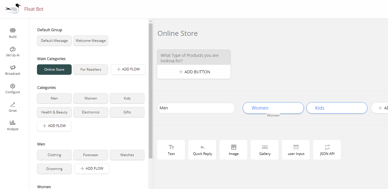The width and height of the screenshot is (388, 189).
Task: Add a Text block
Action: [171, 150]
